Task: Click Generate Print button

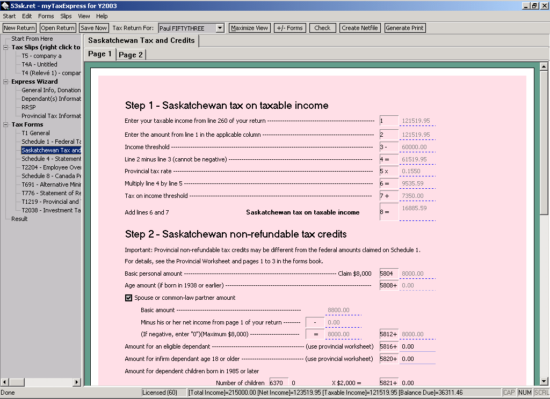Action: (x=405, y=28)
